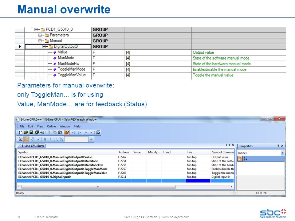Open a file with the folder icon
295x221 pixels.
26,133
